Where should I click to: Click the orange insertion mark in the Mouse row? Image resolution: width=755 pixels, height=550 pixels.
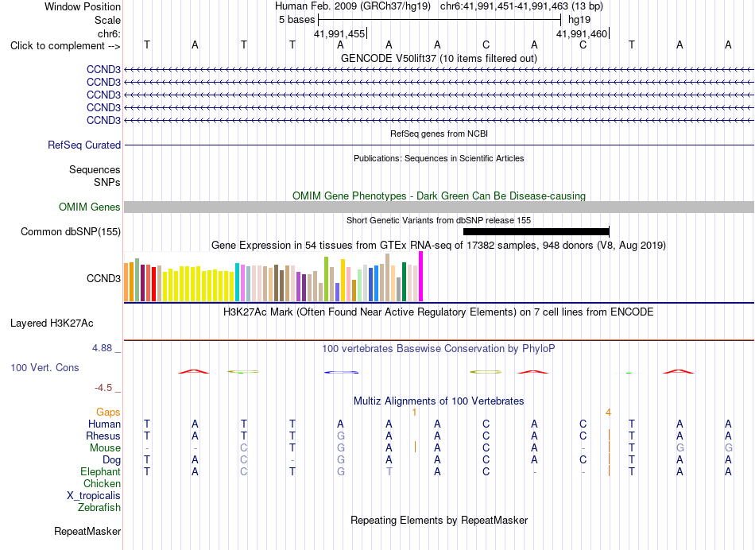pos(415,447)
